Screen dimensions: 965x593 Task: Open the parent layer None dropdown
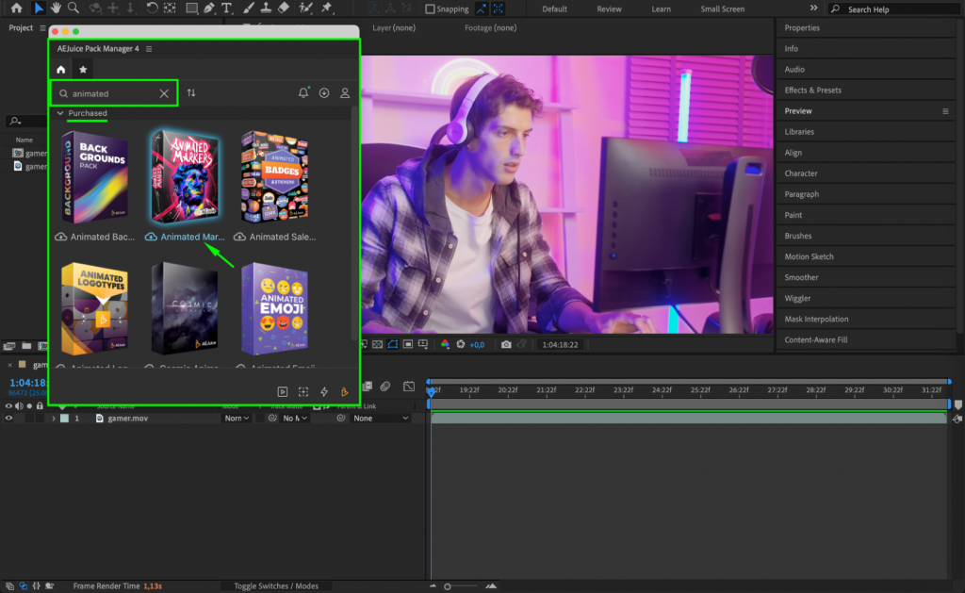[363, 418]
